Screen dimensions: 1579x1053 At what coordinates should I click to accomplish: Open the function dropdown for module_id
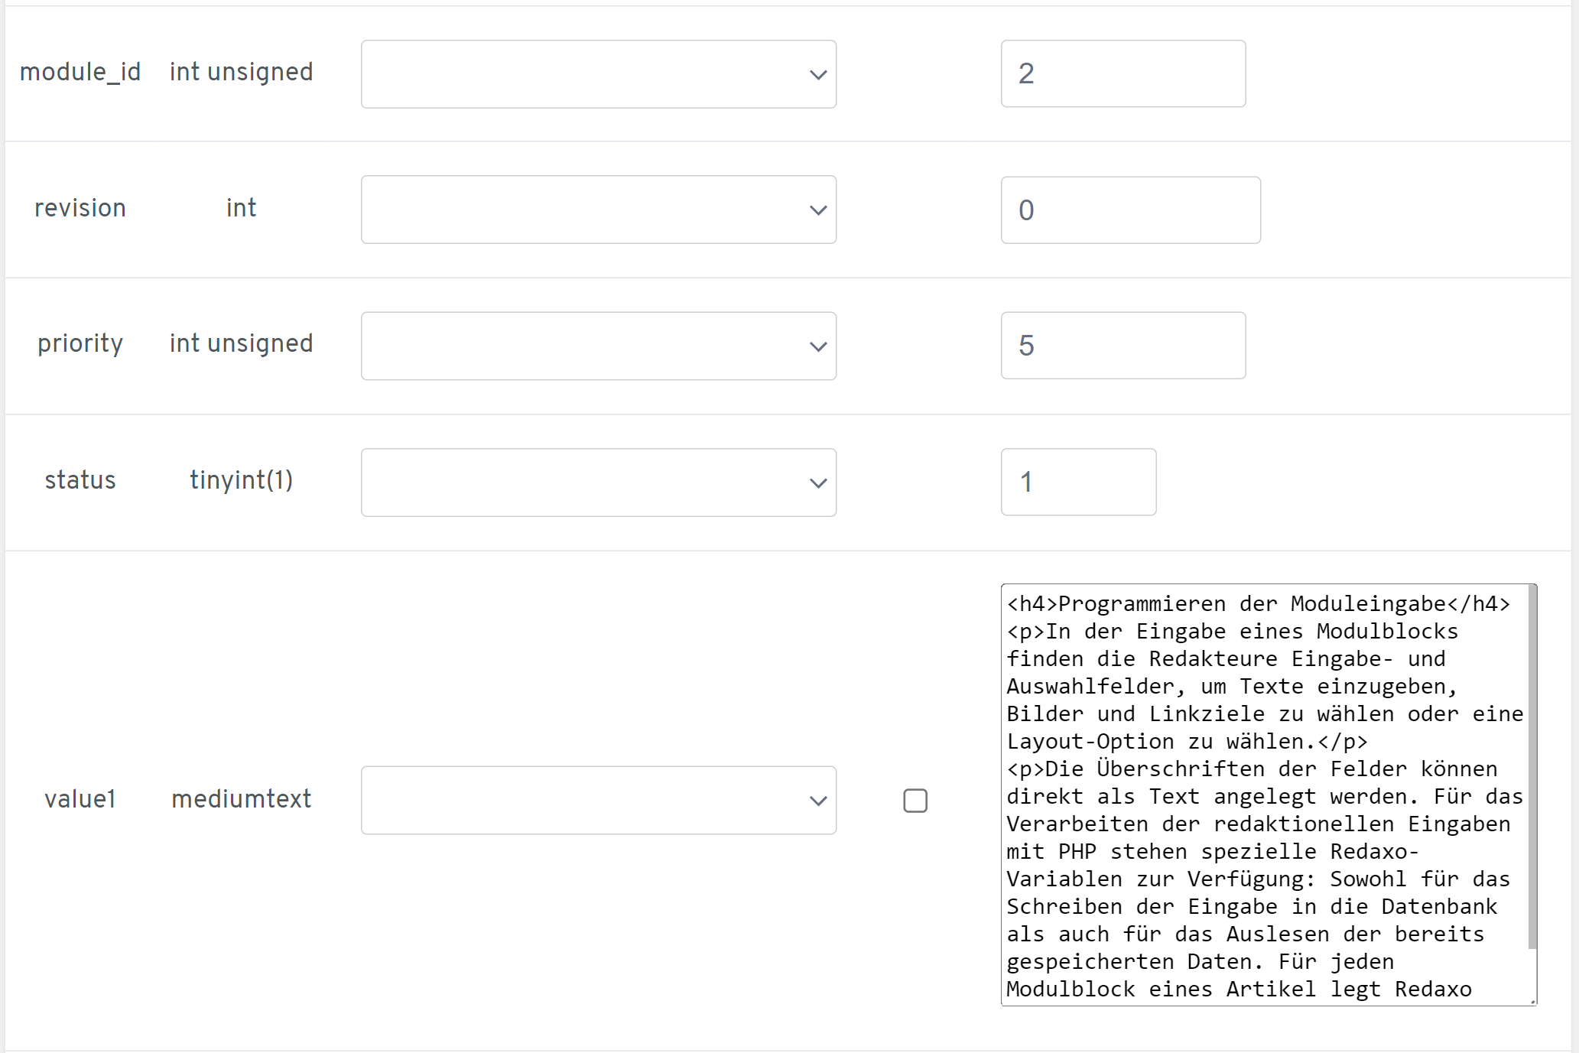click(x=598, y=74)
